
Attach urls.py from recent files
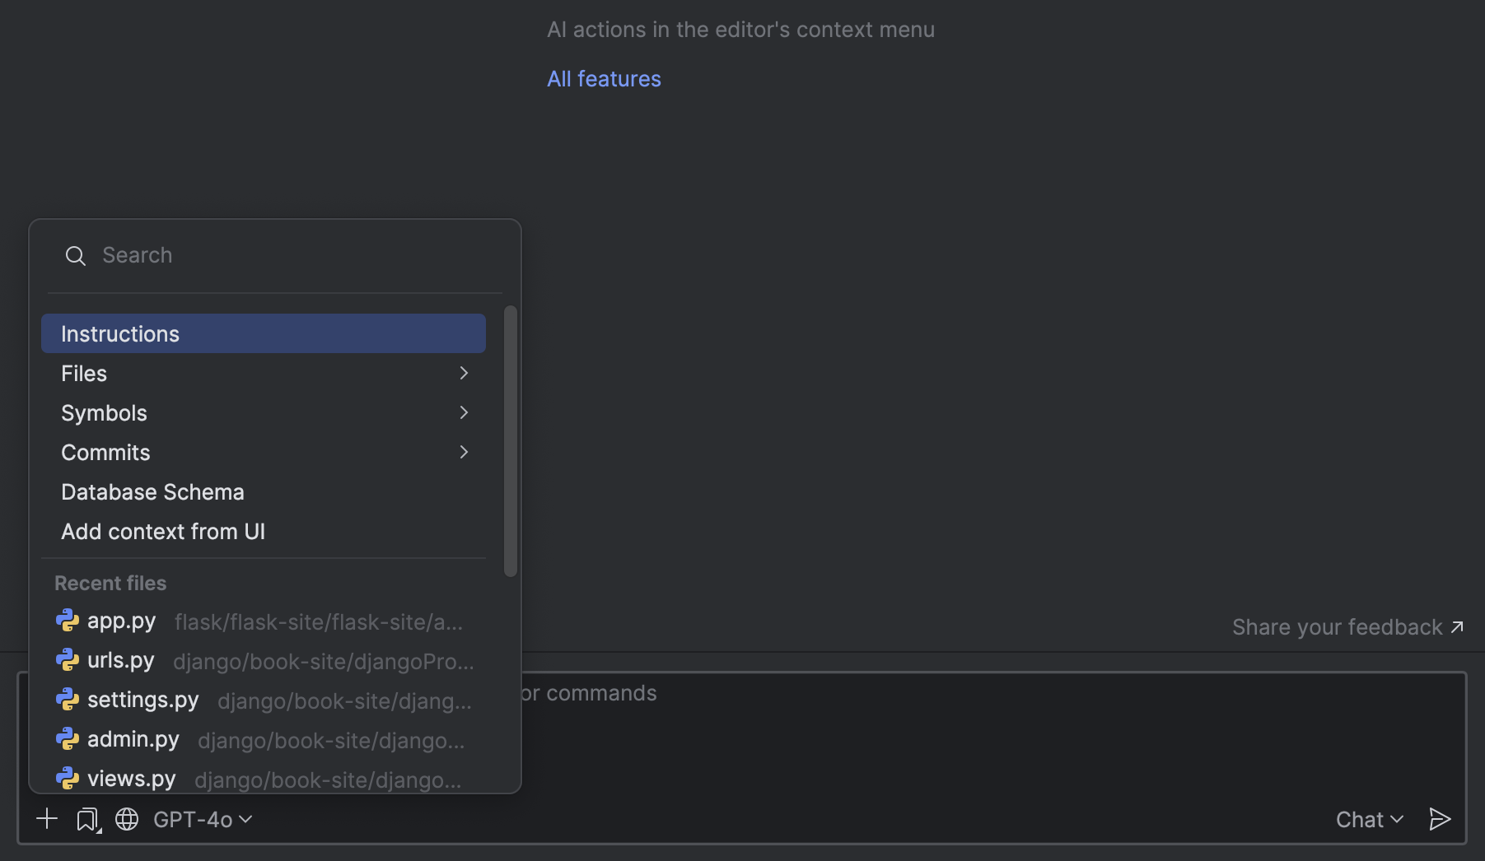121,661
